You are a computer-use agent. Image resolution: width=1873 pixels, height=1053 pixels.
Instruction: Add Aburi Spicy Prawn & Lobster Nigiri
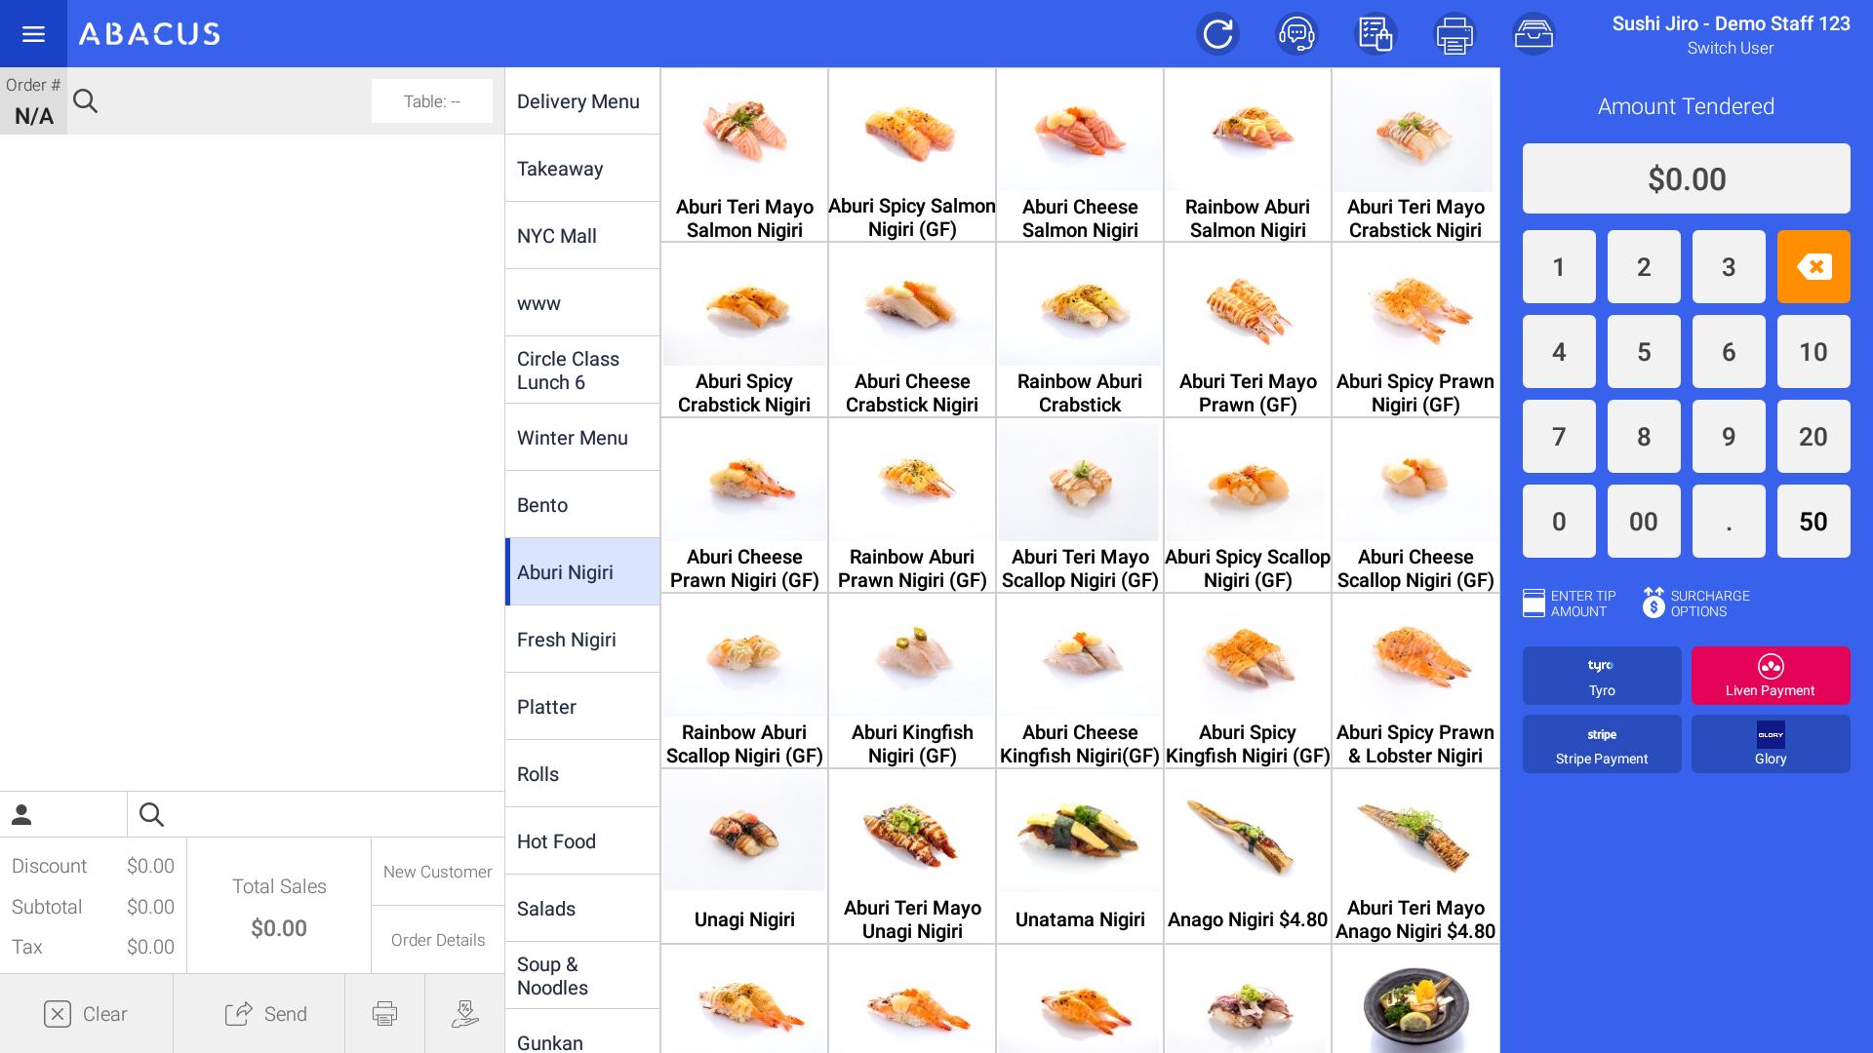click(x=1415, y=682)
